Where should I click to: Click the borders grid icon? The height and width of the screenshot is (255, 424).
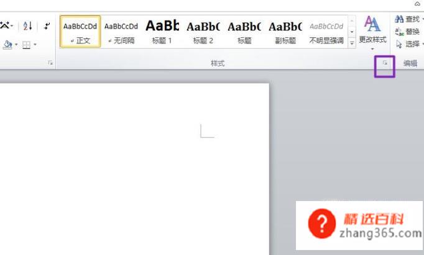coord(26,45)
